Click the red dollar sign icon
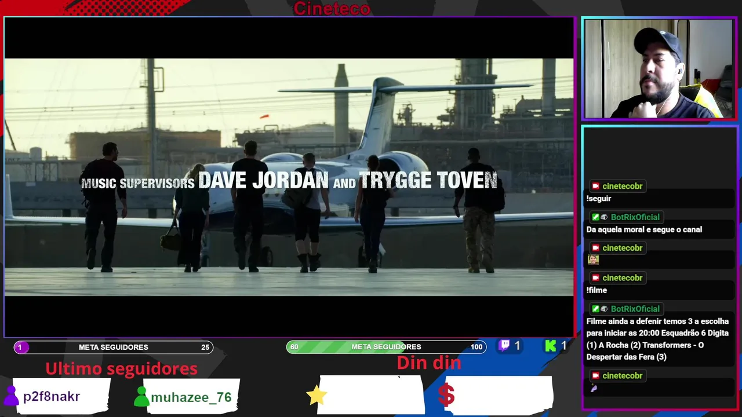742x417 pixels. pos(446,395)
